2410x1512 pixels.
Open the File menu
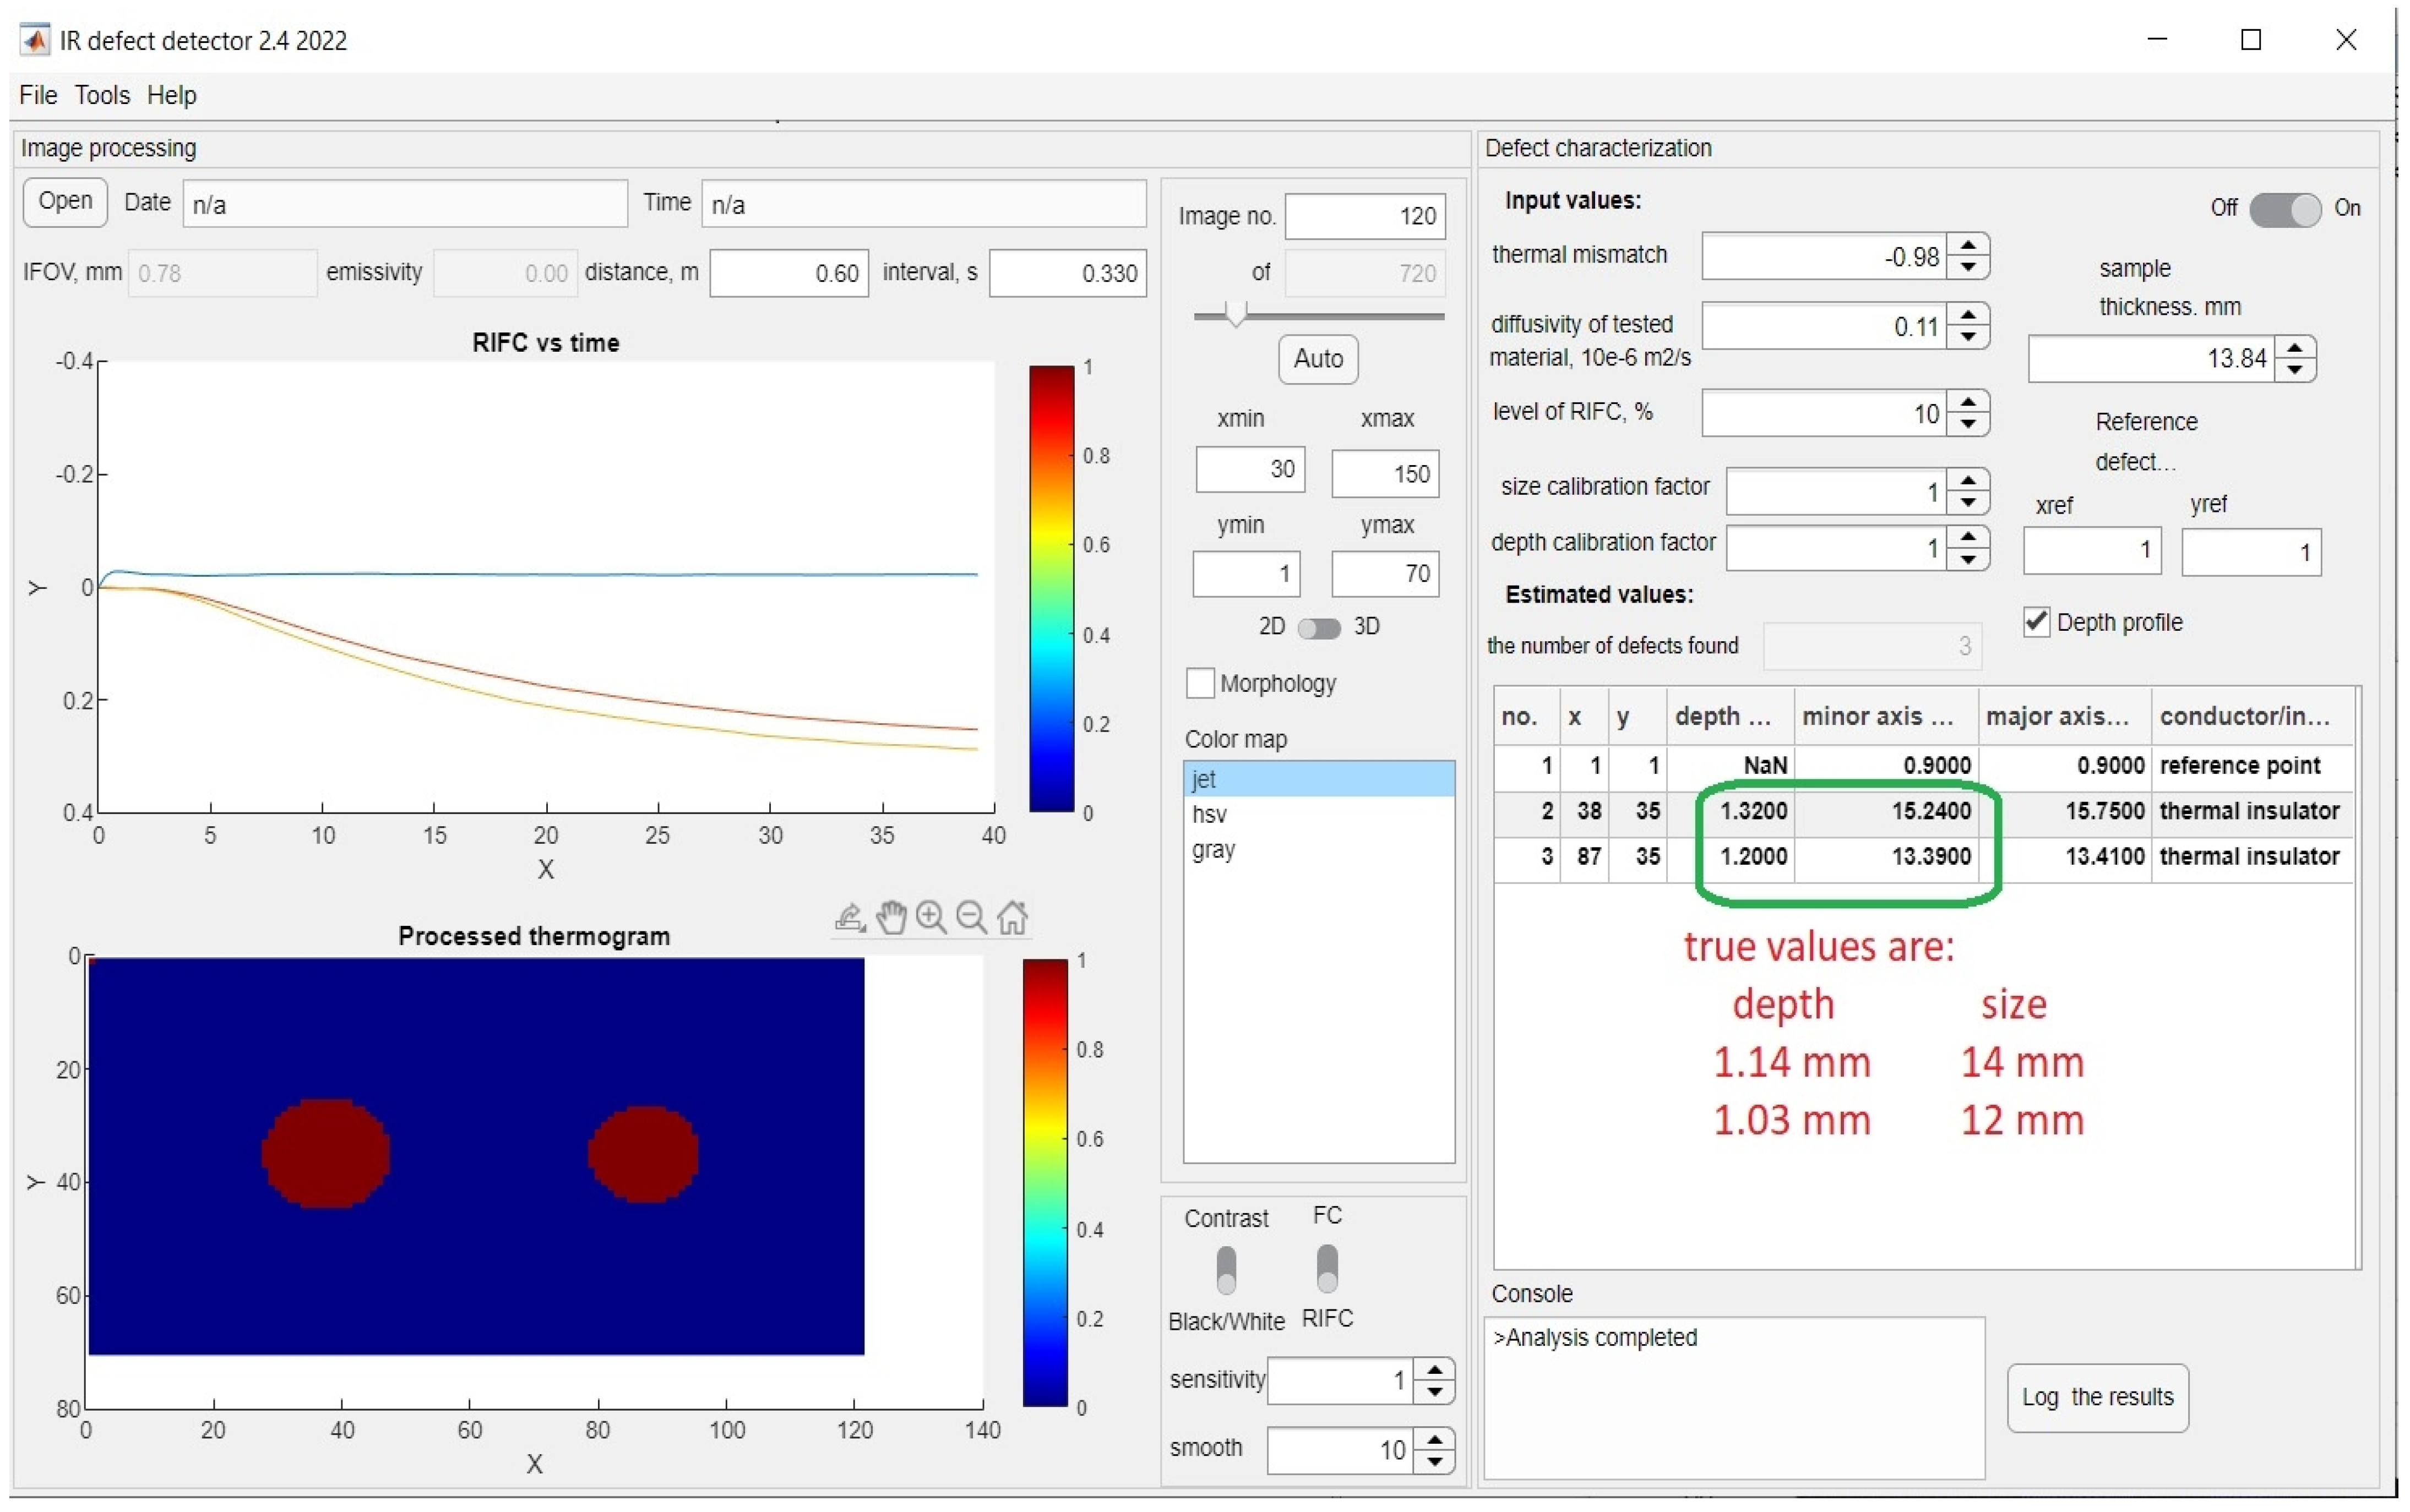(38, 95)
